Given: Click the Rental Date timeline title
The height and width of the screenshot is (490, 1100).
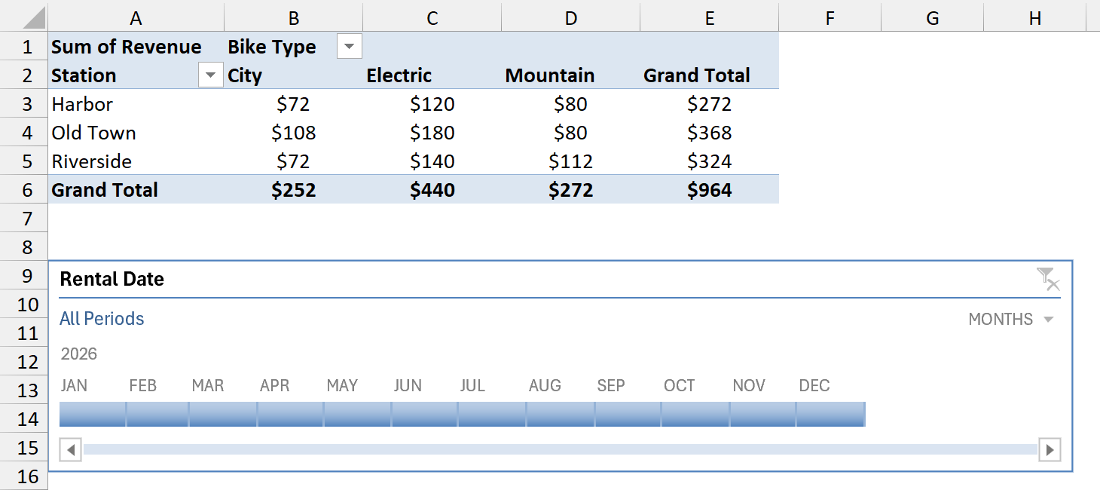Looking at the screenshot, I should (112, 279).
